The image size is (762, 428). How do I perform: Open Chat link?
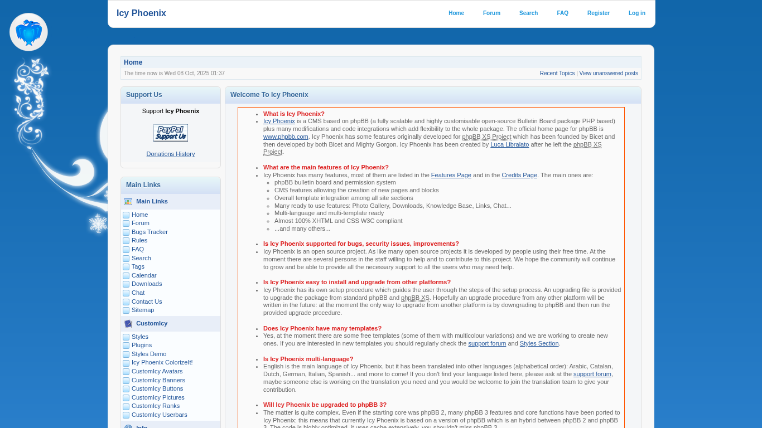coord(138,293)
